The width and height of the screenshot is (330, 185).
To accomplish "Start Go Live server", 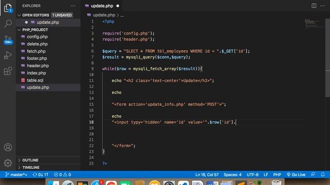I will 296,175.
